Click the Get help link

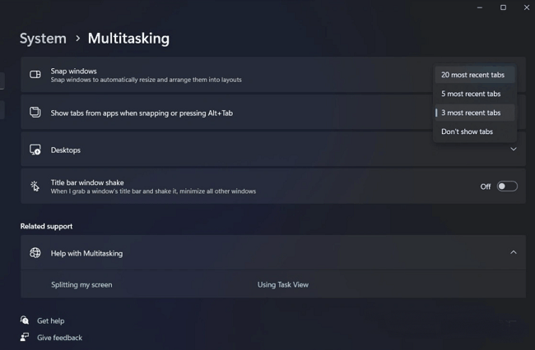[50, 320]
